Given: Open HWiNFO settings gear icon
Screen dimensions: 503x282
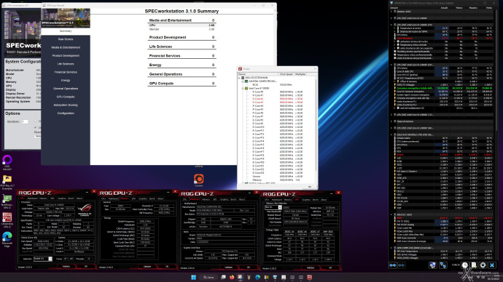Looking at the screenshot, I should tap(483, 265).
